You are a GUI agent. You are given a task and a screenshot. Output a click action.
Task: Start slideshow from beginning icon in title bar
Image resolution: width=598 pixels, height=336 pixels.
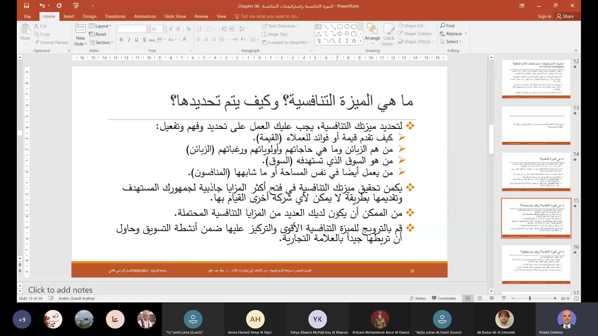click(x=76, y=6)
